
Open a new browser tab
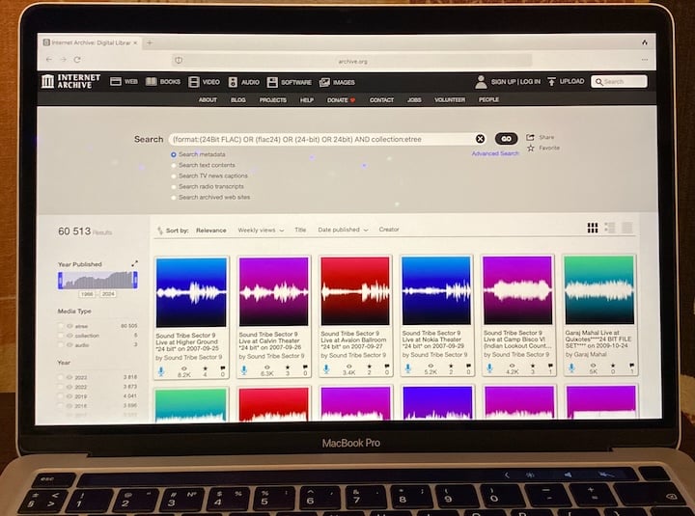150,43
